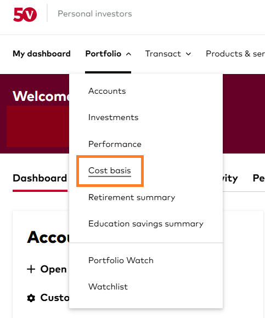The height and width of the screenshot is (318, 265).
Task: Click the Personal investors label
Action: click(x=95, y=14)
